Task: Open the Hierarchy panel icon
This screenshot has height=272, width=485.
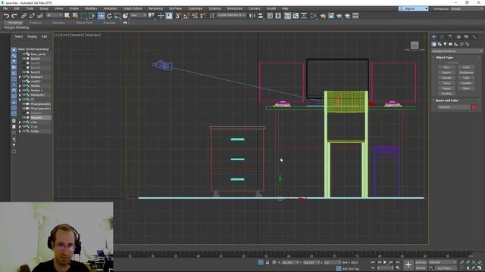Action: click(x=450, y=37)
